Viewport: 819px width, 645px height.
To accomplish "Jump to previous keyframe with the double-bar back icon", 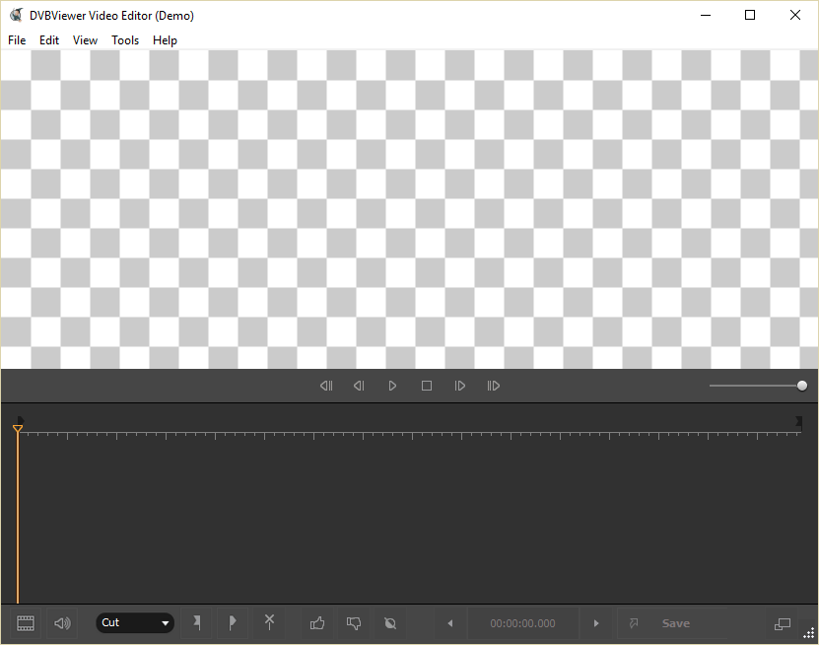I will point(326,386).
